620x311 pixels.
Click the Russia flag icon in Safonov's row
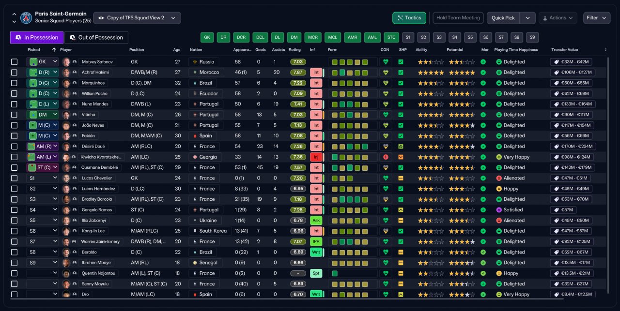[195, 62]
